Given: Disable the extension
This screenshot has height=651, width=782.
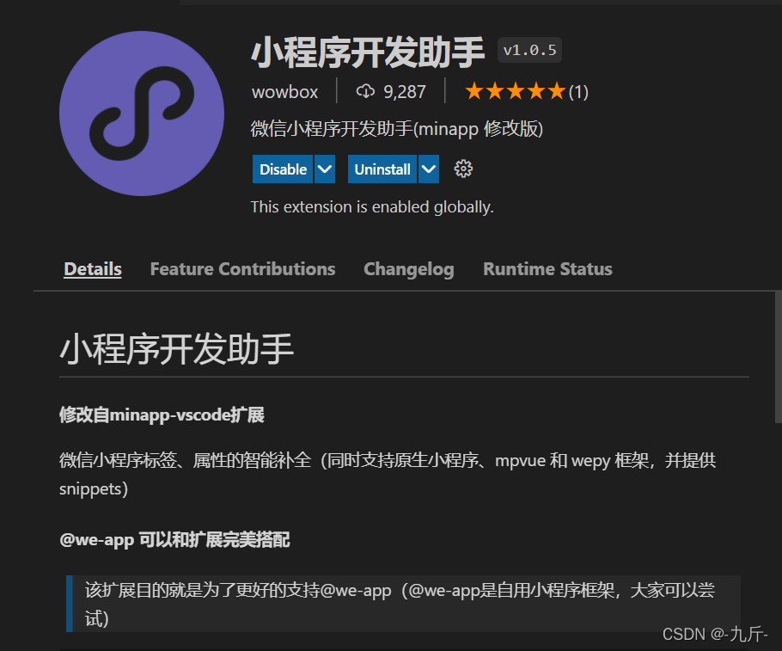Looking at the screenshot, I should pos(283,169).
